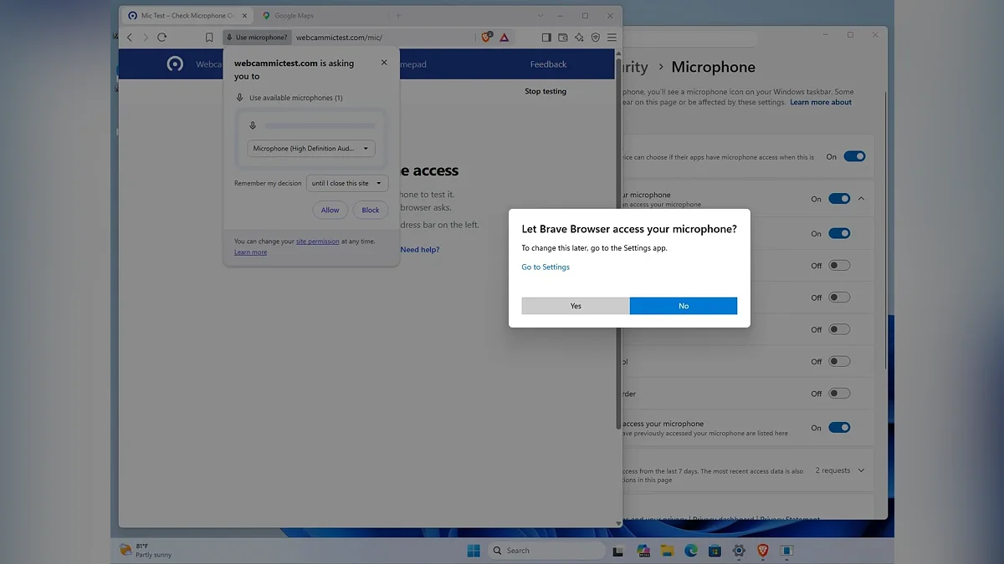The image size is (1004, 564).
Task: Click No in the Brave microphone dialog
Action: pyautogui.click(x=684, y=306)
